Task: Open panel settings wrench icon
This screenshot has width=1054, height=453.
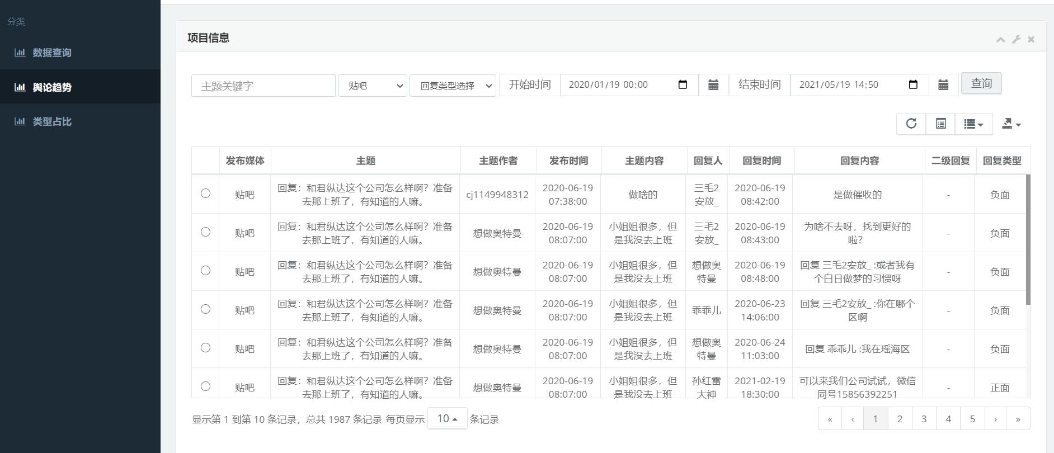Action: (x=1016, y=39)
